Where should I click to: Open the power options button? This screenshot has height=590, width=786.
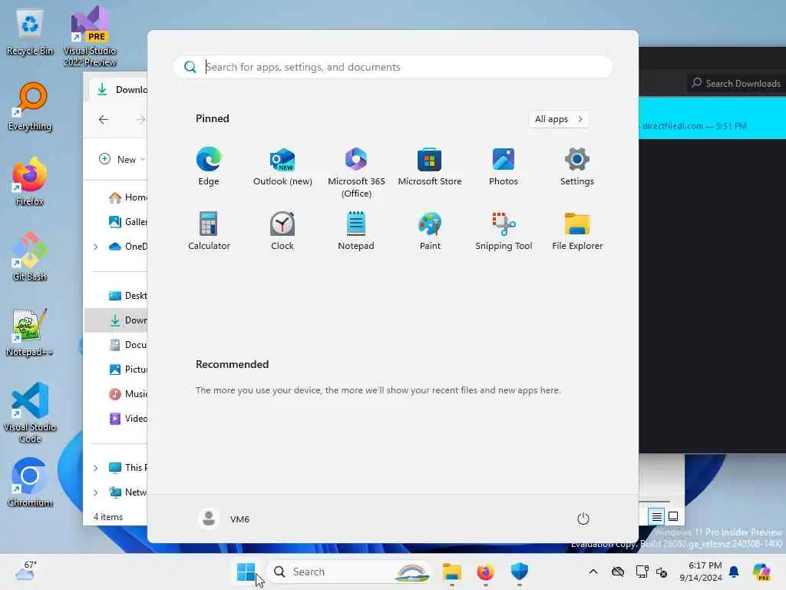coord(583,519)
